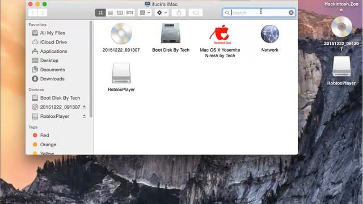Image resolution: width=363 pixels, height=204 pixels.
Task: Eject RobloxPlayer volume in sidebar
Action: click(x=85, y=116)
